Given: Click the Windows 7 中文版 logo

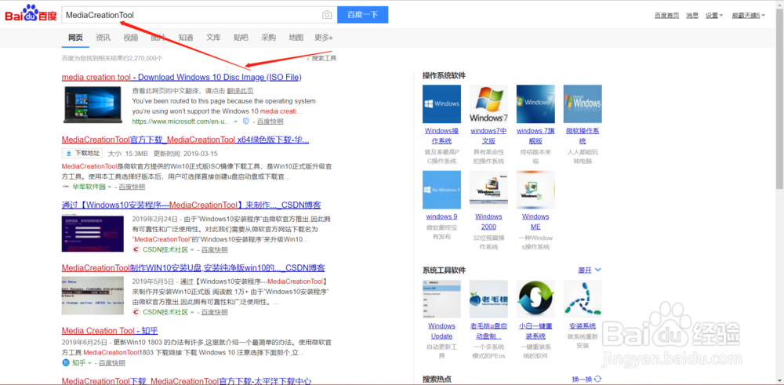Looking at the screenshot, I should click(488, 104).
